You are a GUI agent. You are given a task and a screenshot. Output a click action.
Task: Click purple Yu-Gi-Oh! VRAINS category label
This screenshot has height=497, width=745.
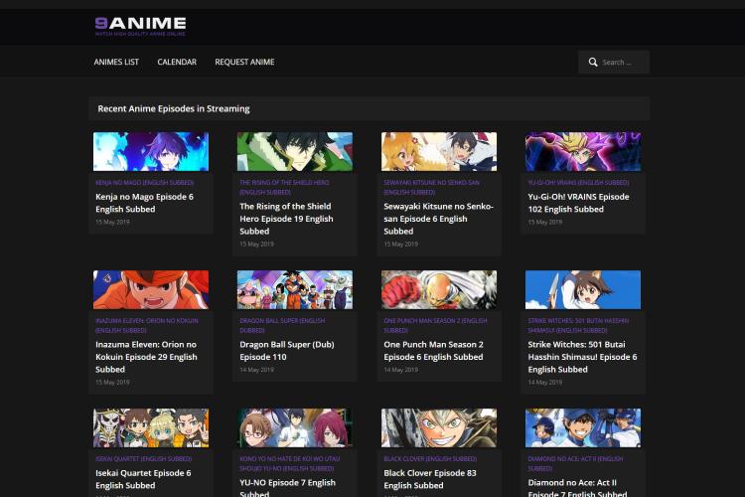coord(578,183)
